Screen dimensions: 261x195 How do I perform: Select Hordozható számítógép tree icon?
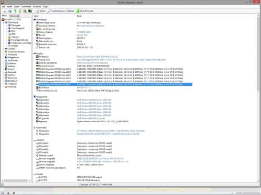pos(9,43)
